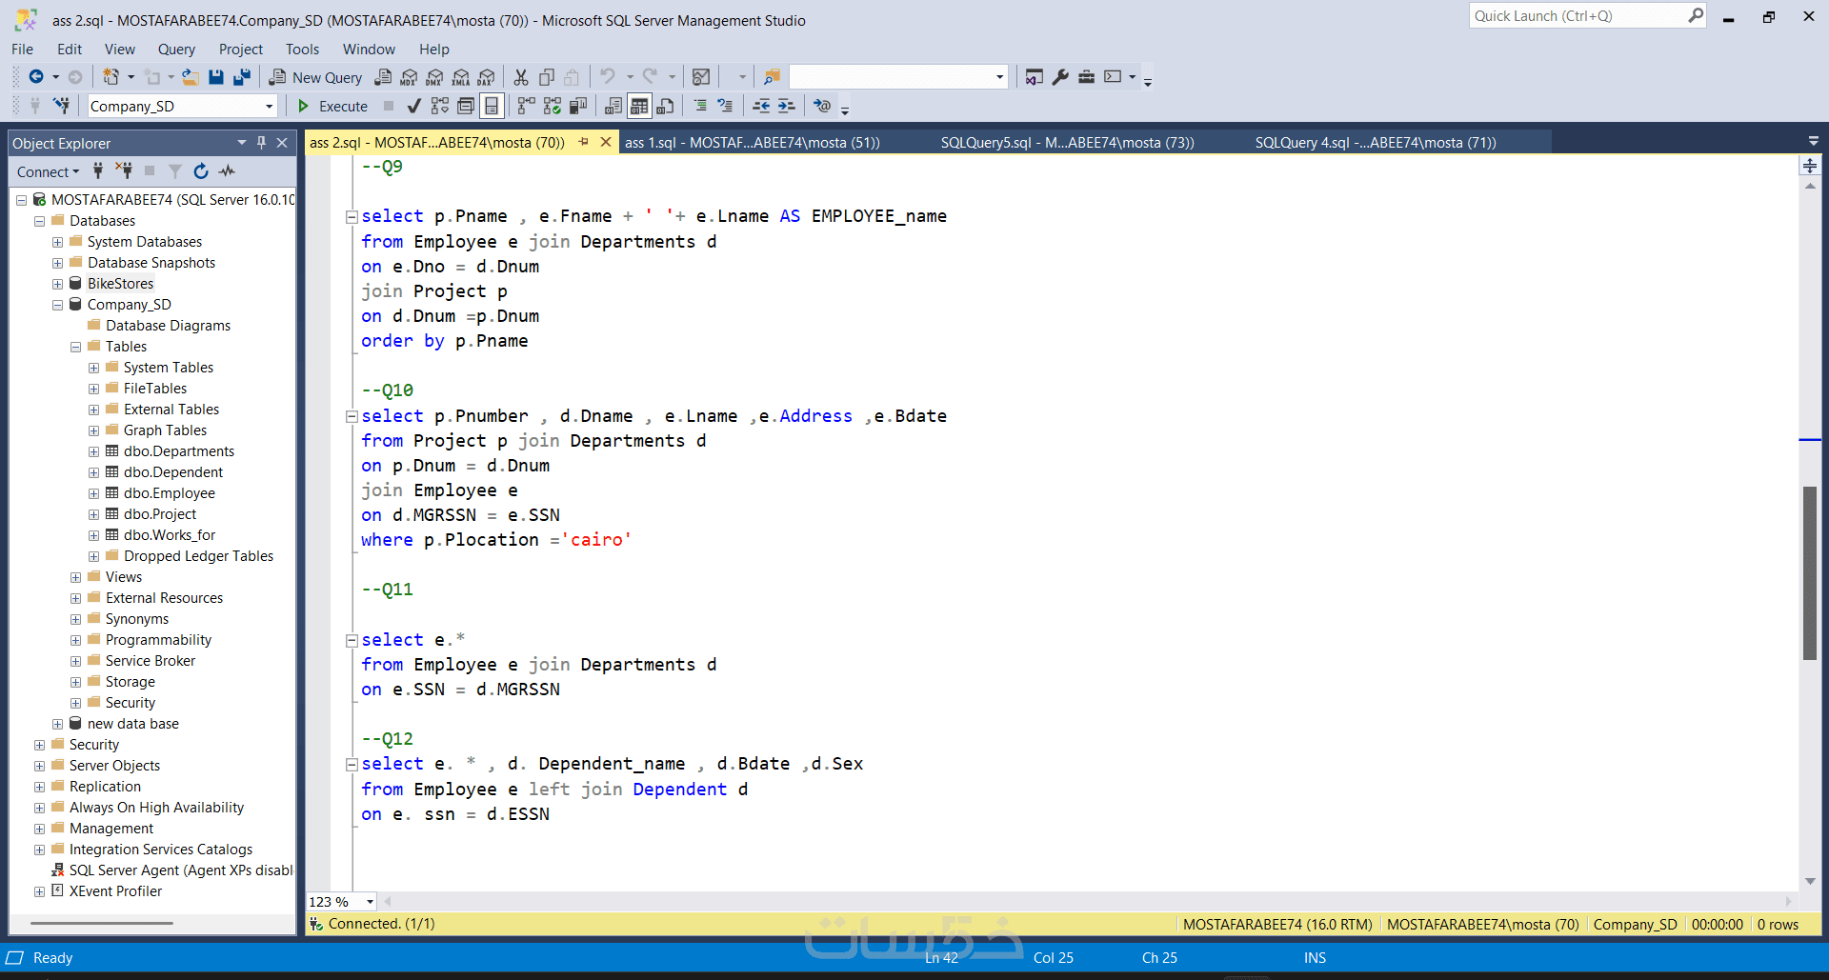Screen dimensions: 1829x980
Task: Toggle Include Client Statistics
Action: tap(577, 106)
